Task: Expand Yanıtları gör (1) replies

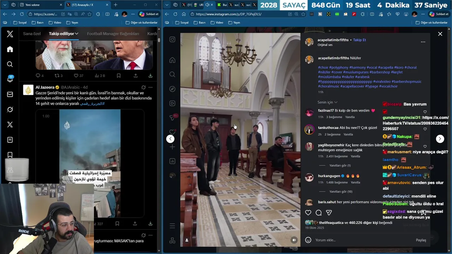Action: point(340,165)
